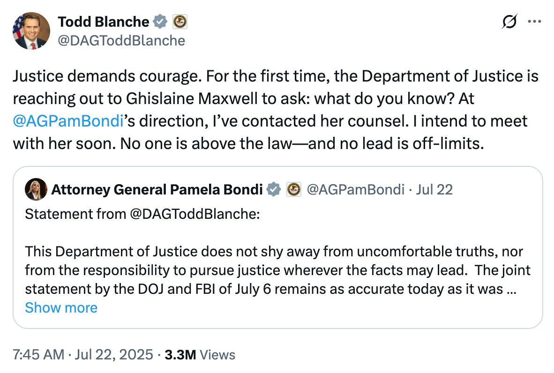Open the Todd Blanche display name link
Image resolution: width=554 pixels, height=373 pixels.
pos(103,22)
